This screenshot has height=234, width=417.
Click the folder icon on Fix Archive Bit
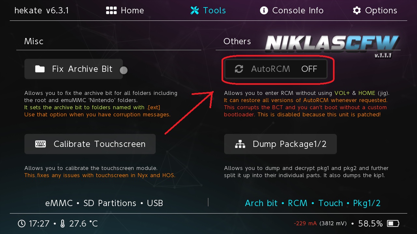tap(40, 69)
